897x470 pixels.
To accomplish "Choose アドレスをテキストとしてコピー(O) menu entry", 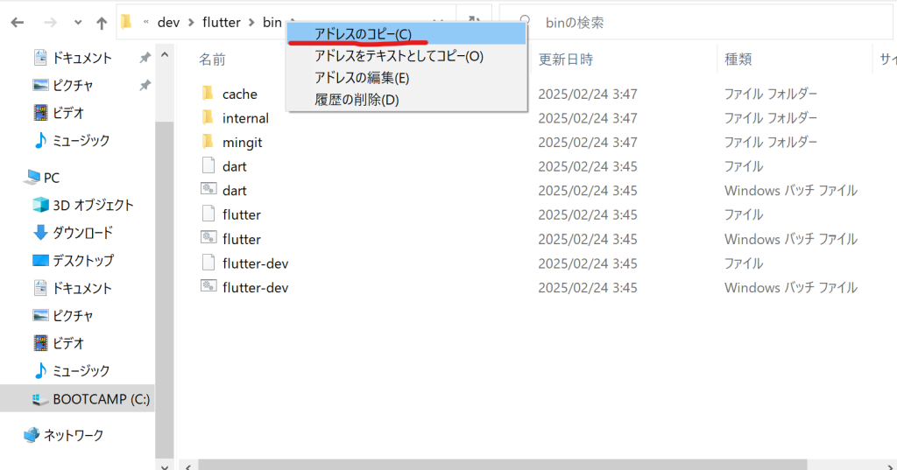I will click(399, 56).
